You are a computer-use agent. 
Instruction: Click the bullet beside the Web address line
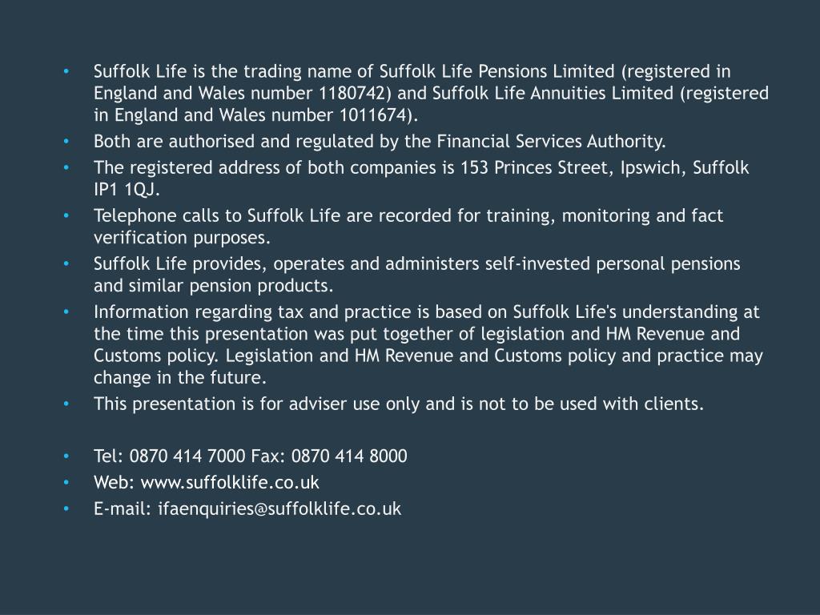coord(66,482)
